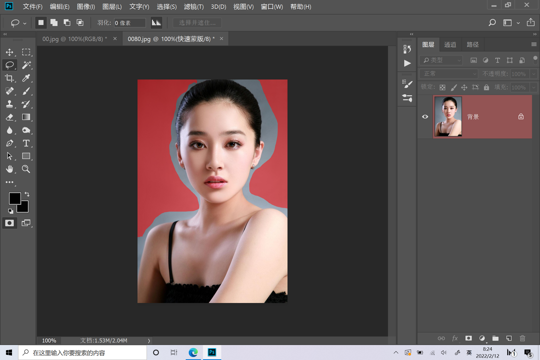Open the 滤镜(T) menu
The height and width of the screenshot is (360, 540).
pos(194,7)
